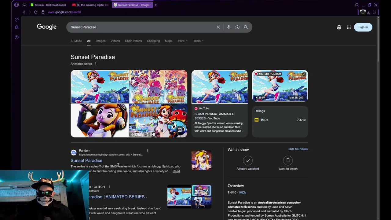Click the IMDb logo in Ratings
The width and height of the screenshot is (391, 220).
pyautogui.click(x=257, y=120)
